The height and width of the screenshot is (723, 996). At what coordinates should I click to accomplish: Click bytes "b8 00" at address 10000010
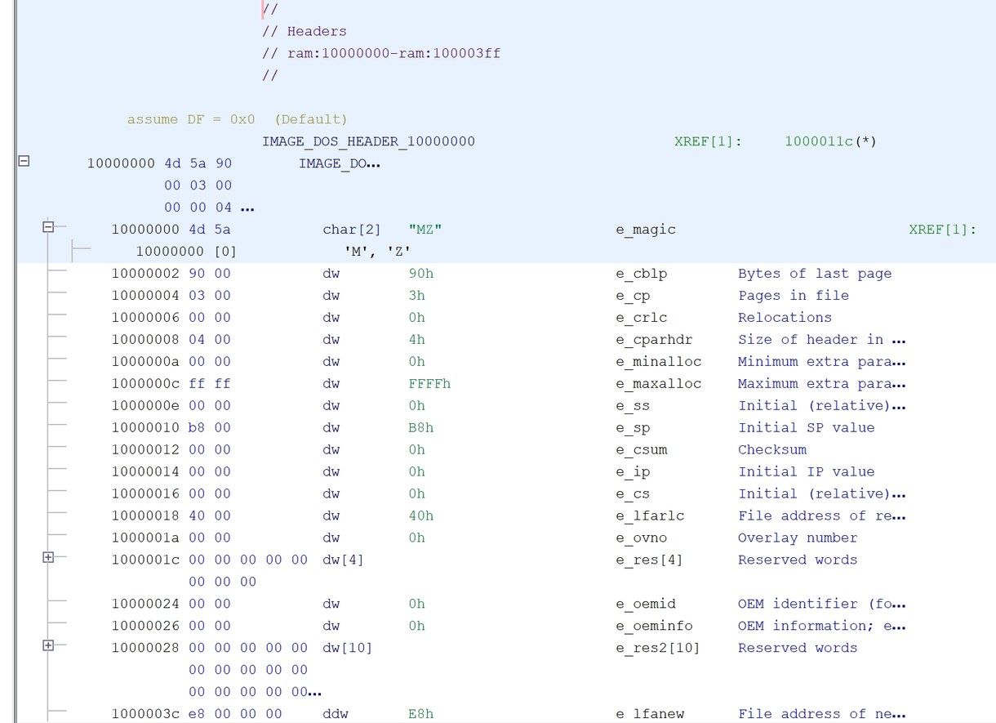tap(210, 428)
